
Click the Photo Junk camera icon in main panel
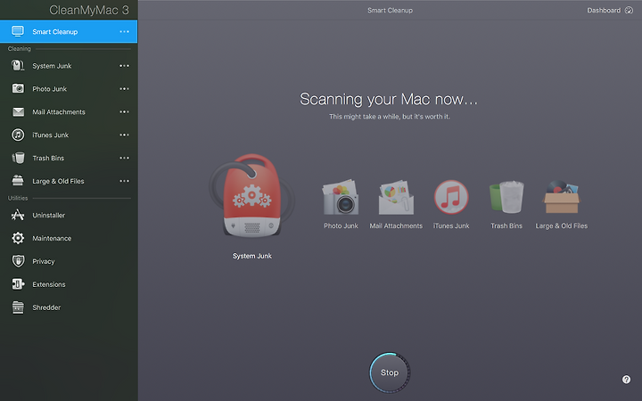(x=341, y=197)
